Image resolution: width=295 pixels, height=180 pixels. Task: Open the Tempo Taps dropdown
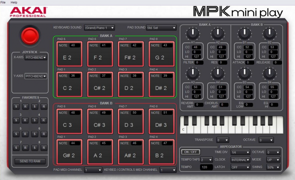(206, 160)
